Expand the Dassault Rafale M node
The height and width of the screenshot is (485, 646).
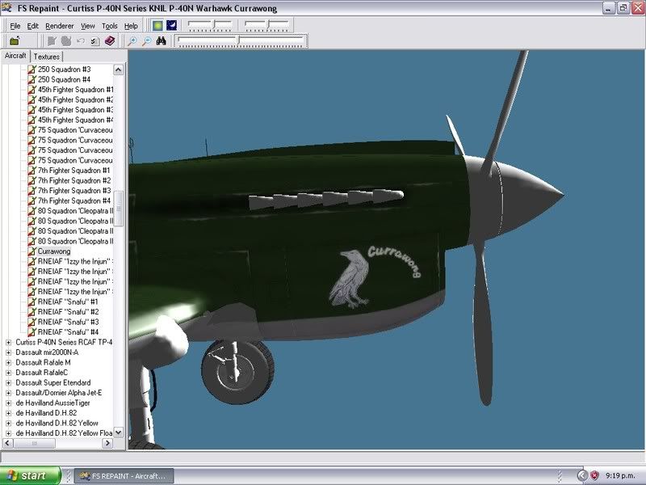click(x=8, y=362)
